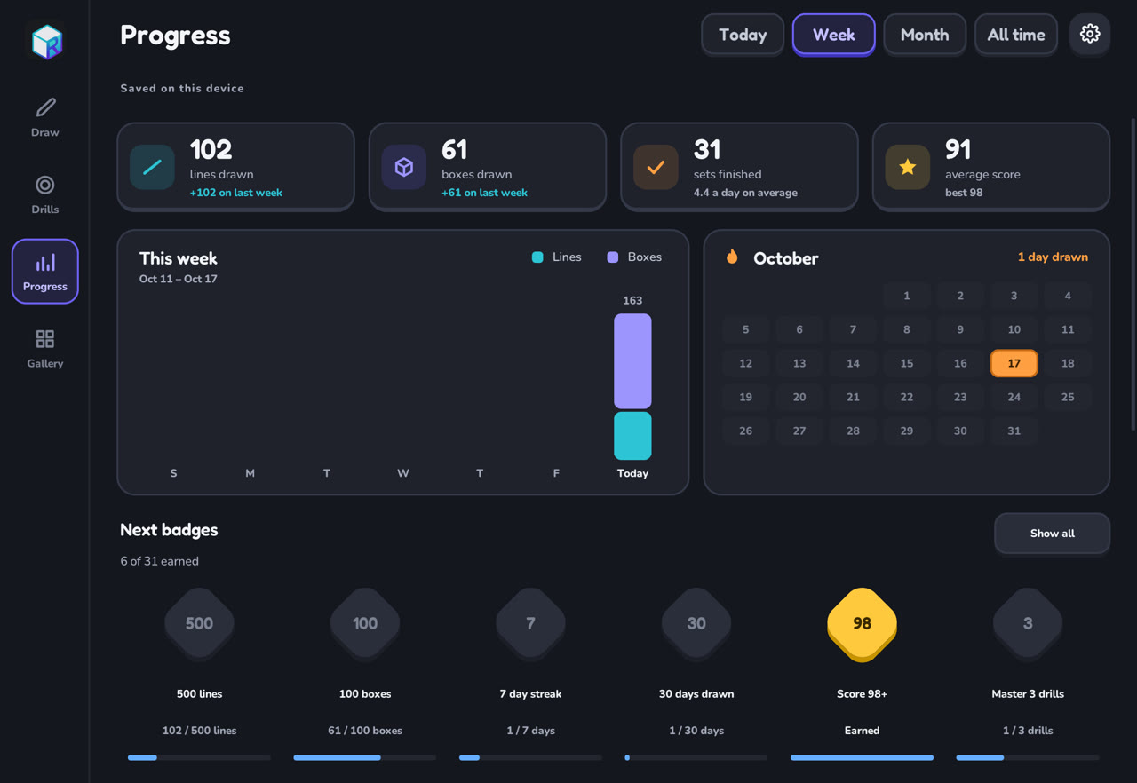Screen dimensions: 1137x783
Task: Switch to the Week tab
Action: [834, 35]
